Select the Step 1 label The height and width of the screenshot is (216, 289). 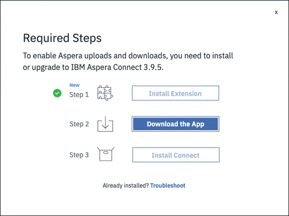point(79,95)
